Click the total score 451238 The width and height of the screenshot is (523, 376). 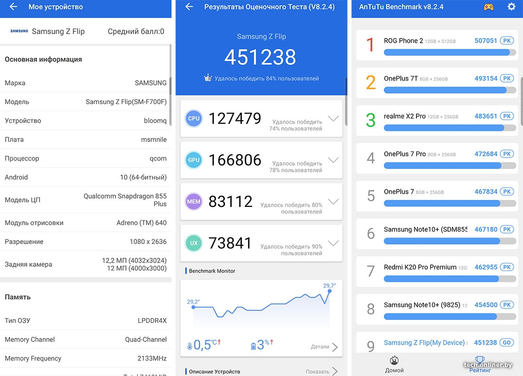pyautogui.click(x=260, y=57)
